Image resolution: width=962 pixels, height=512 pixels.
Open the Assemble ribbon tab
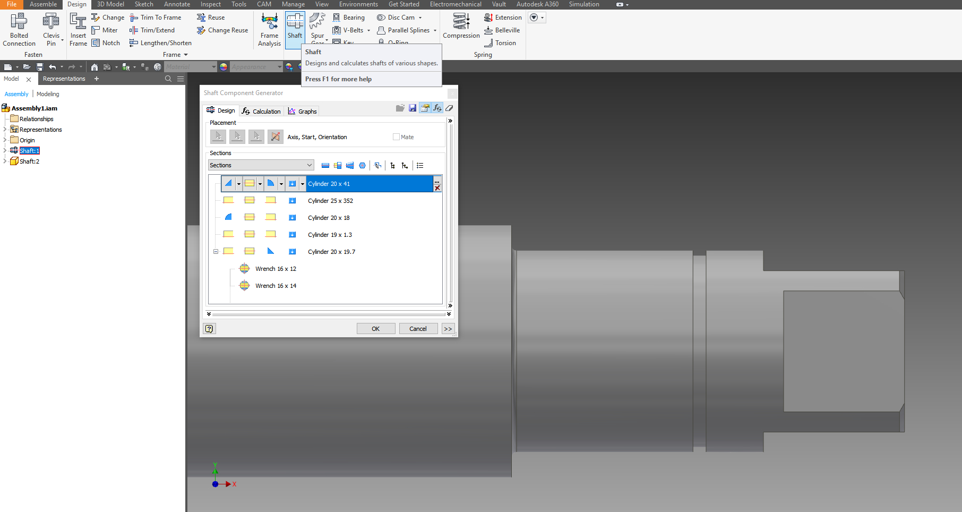point(43,4)
